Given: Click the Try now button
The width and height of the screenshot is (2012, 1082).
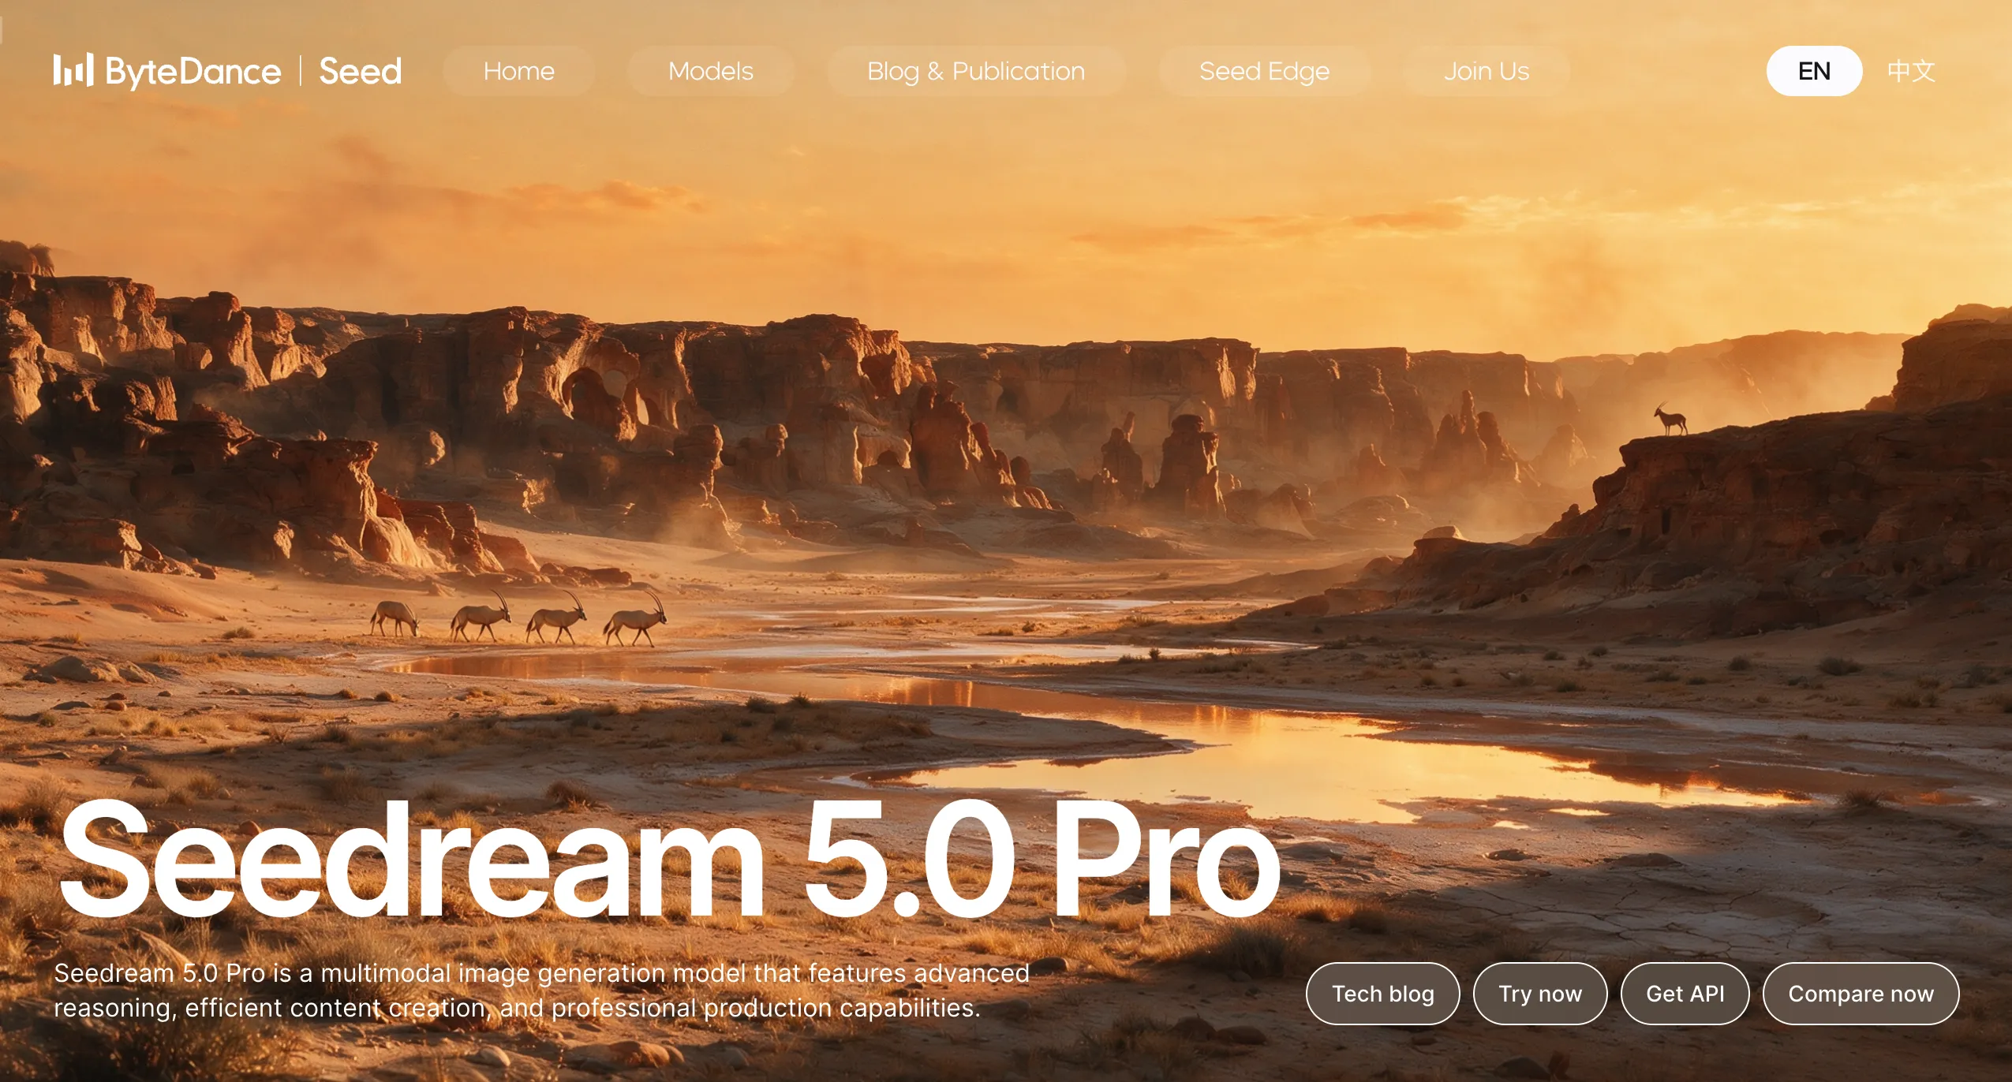Looking at the screenshot, I should click(x=1540, y=994).
